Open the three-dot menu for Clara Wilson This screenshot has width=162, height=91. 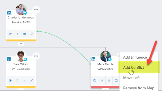pyautogui.click(x=36, y=56)
